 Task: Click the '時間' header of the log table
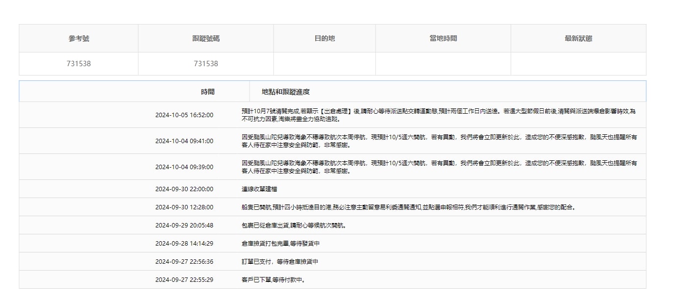pyautogui.click(x=208, y=92)
